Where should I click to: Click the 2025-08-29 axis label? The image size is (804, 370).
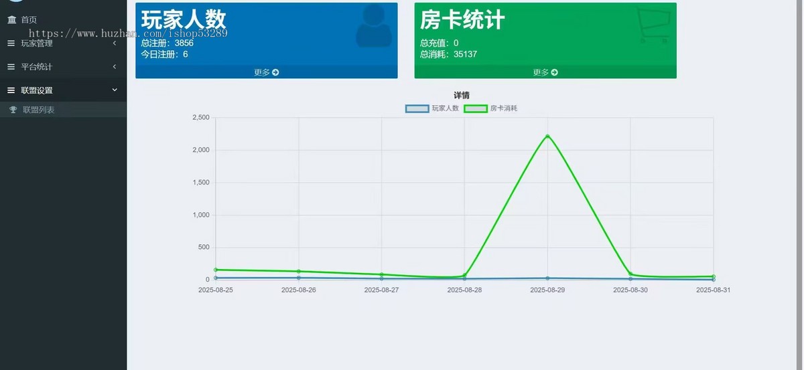coord(547,290)
